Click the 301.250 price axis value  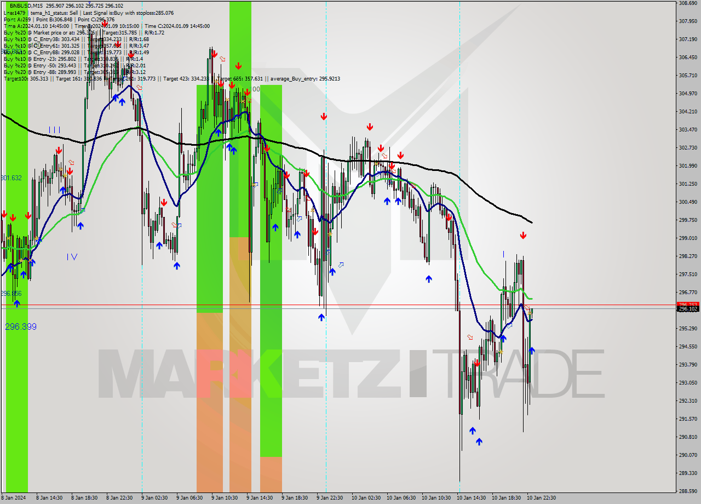point(688,184)
